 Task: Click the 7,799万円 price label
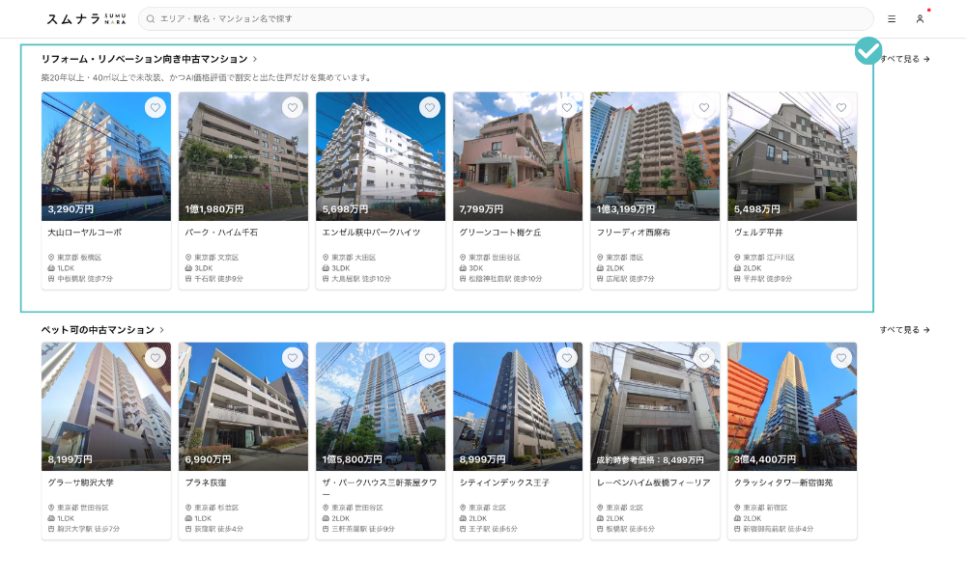coord(481,209)
